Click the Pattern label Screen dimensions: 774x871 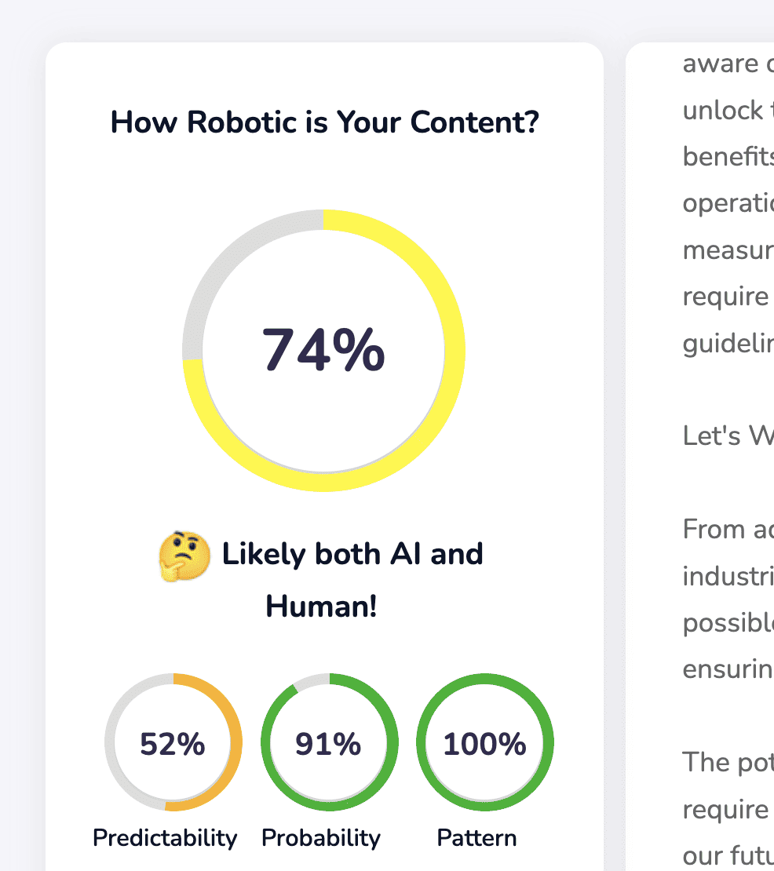[476, 838]
